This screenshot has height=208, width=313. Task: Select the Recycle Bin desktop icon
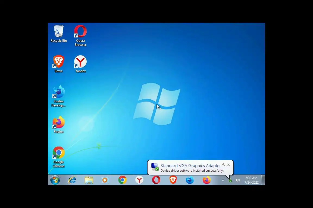pyautogui.click(x=59, y=34)
